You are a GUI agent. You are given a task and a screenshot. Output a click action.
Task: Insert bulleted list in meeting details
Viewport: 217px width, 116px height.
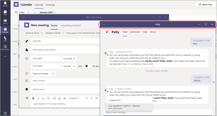click(x=97, y=98)
